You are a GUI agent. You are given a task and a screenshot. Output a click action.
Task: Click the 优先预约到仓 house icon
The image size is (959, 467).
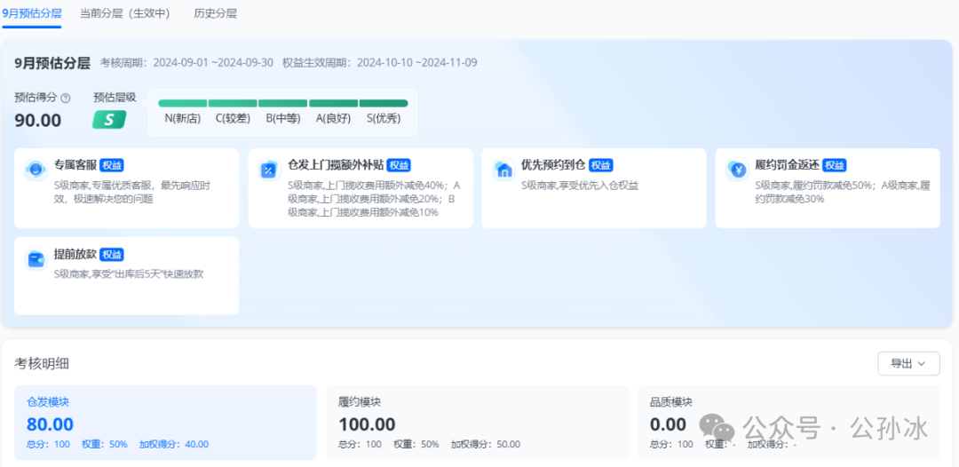[503, 170]
